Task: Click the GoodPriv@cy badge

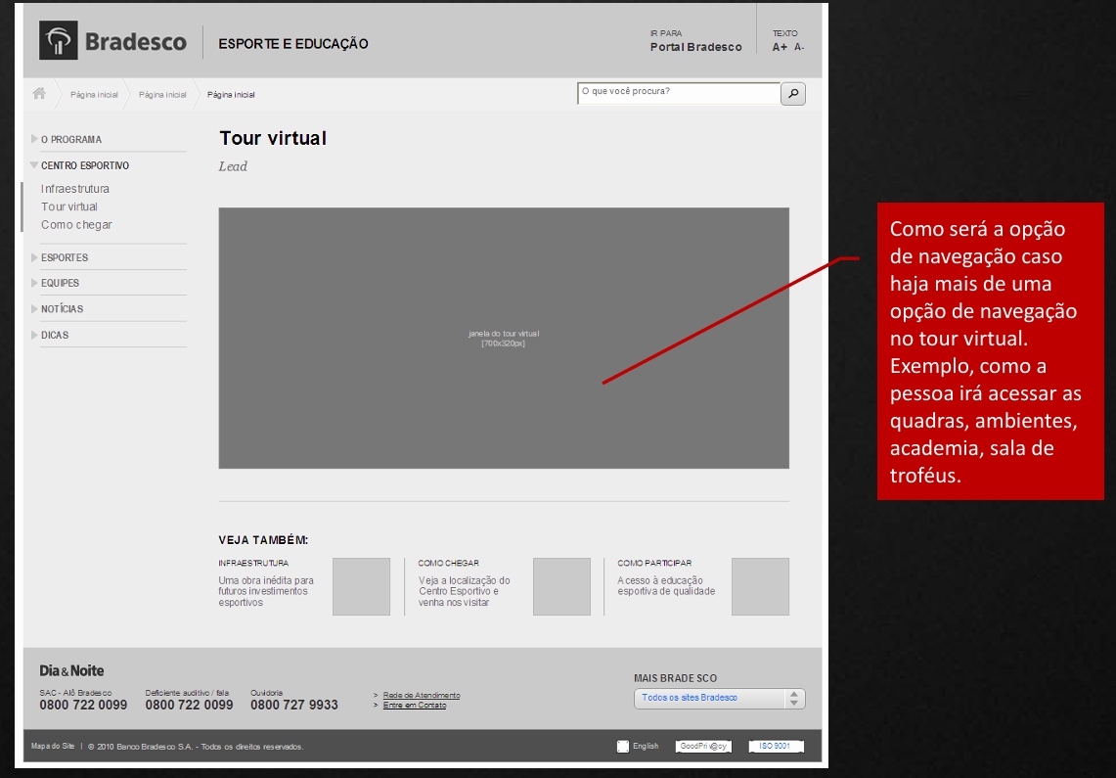Action: [x=703, y=746]
